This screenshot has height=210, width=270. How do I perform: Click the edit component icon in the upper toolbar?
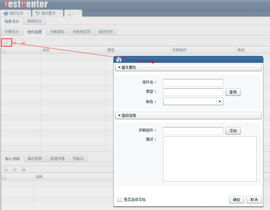coord(14,43)
